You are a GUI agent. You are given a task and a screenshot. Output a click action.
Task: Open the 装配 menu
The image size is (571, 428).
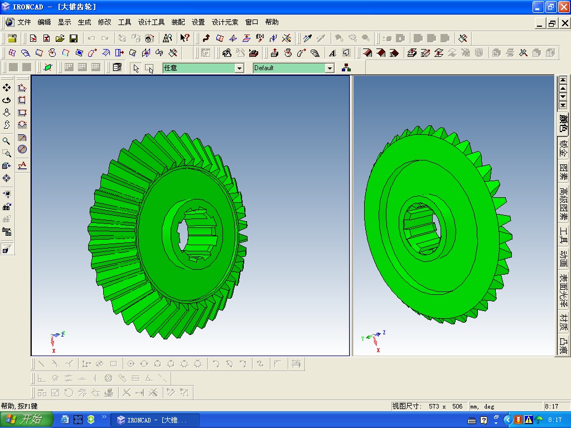pyautogui.click(x=178, y=22)
